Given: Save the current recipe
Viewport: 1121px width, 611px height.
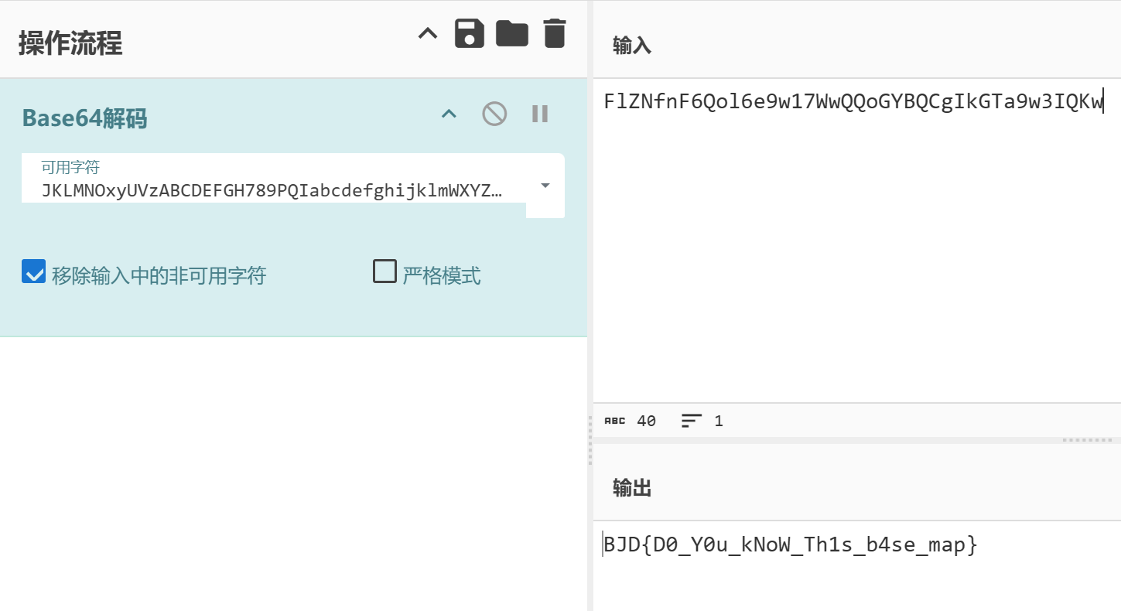Looking at the screenshot, I should (x=470, y=33).
